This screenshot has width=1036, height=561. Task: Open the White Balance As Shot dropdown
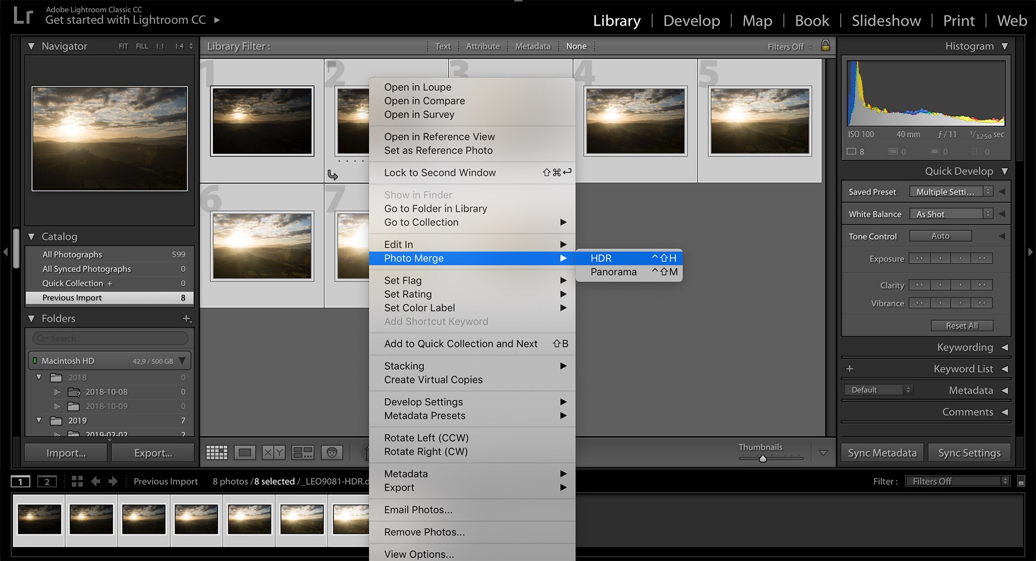[950, 214]
